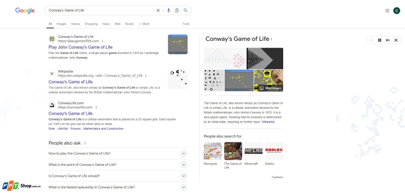Screen dimensions: 405x193
Task: Open the Google apps grid
Action: pos(387,11)
